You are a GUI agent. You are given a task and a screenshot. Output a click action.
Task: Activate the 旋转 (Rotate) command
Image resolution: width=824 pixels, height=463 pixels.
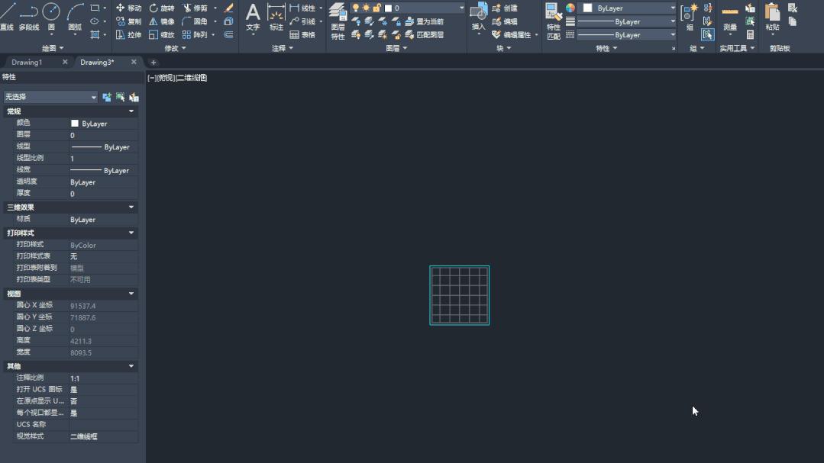pos(161,8)
